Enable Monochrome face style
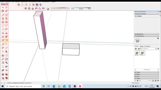The image size is (161, 90). coord(41,5)
